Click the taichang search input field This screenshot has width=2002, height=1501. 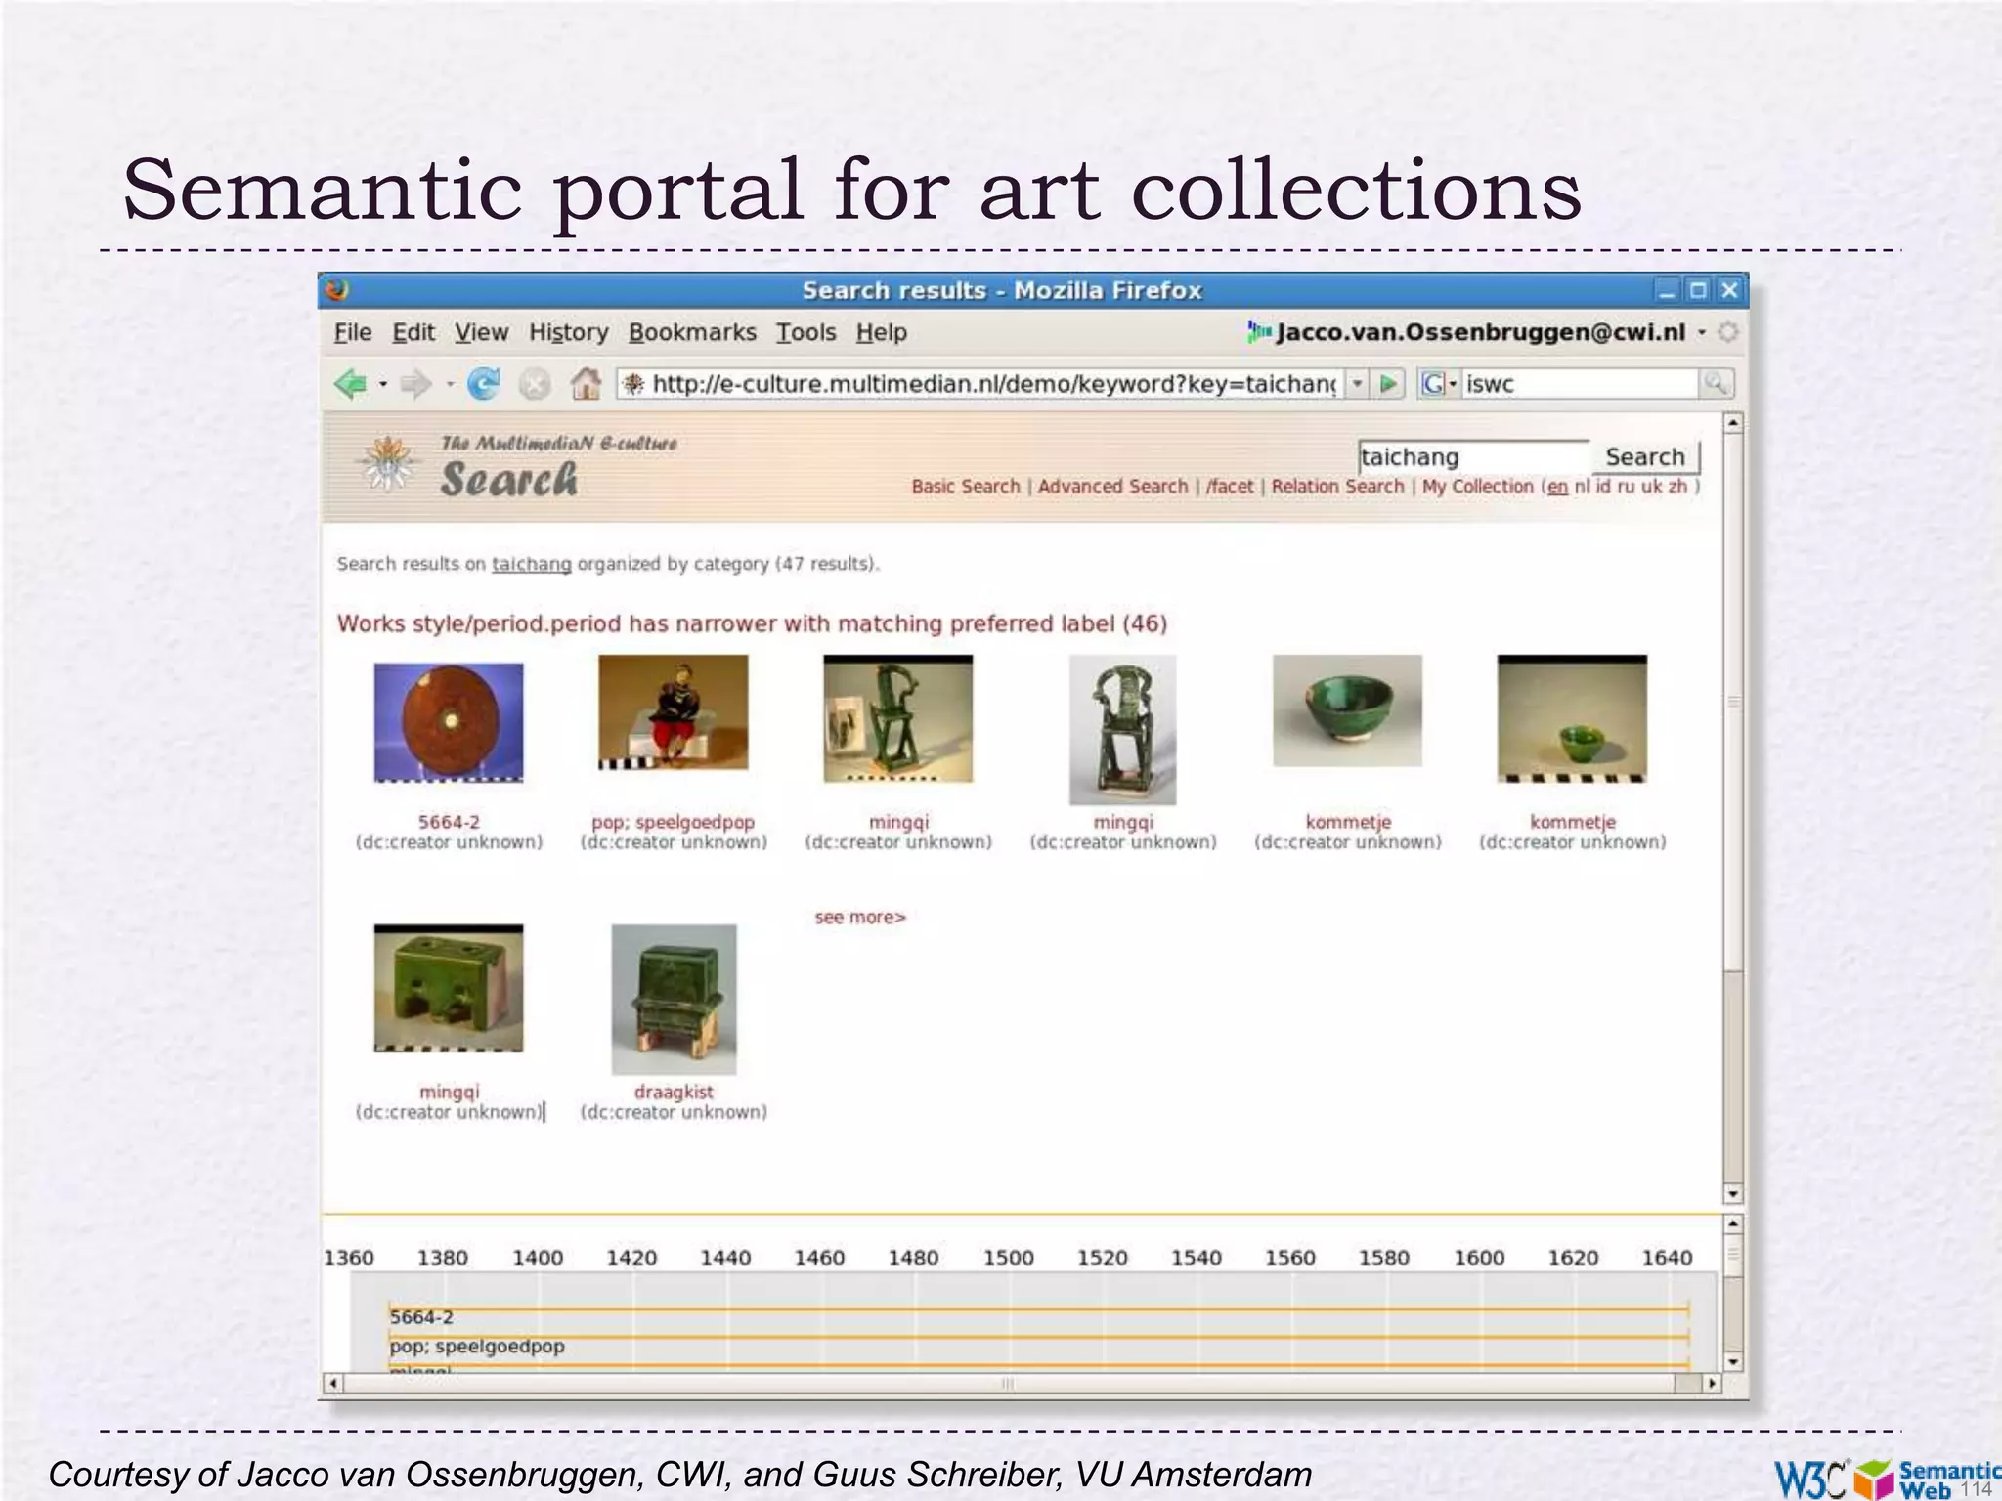pos(1472,456)
